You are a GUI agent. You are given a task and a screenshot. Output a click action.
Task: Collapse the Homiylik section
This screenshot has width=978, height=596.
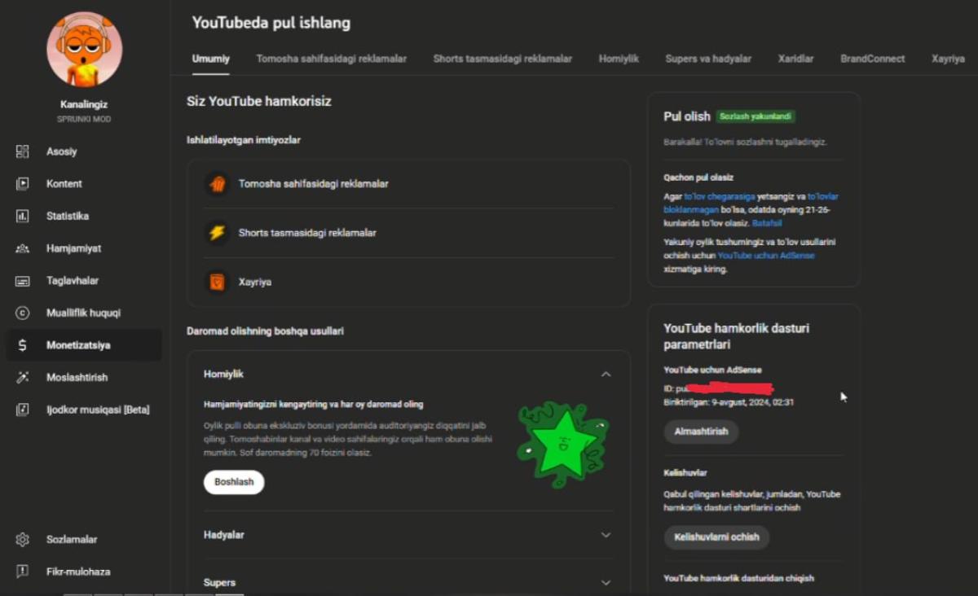tap(606, 374)
